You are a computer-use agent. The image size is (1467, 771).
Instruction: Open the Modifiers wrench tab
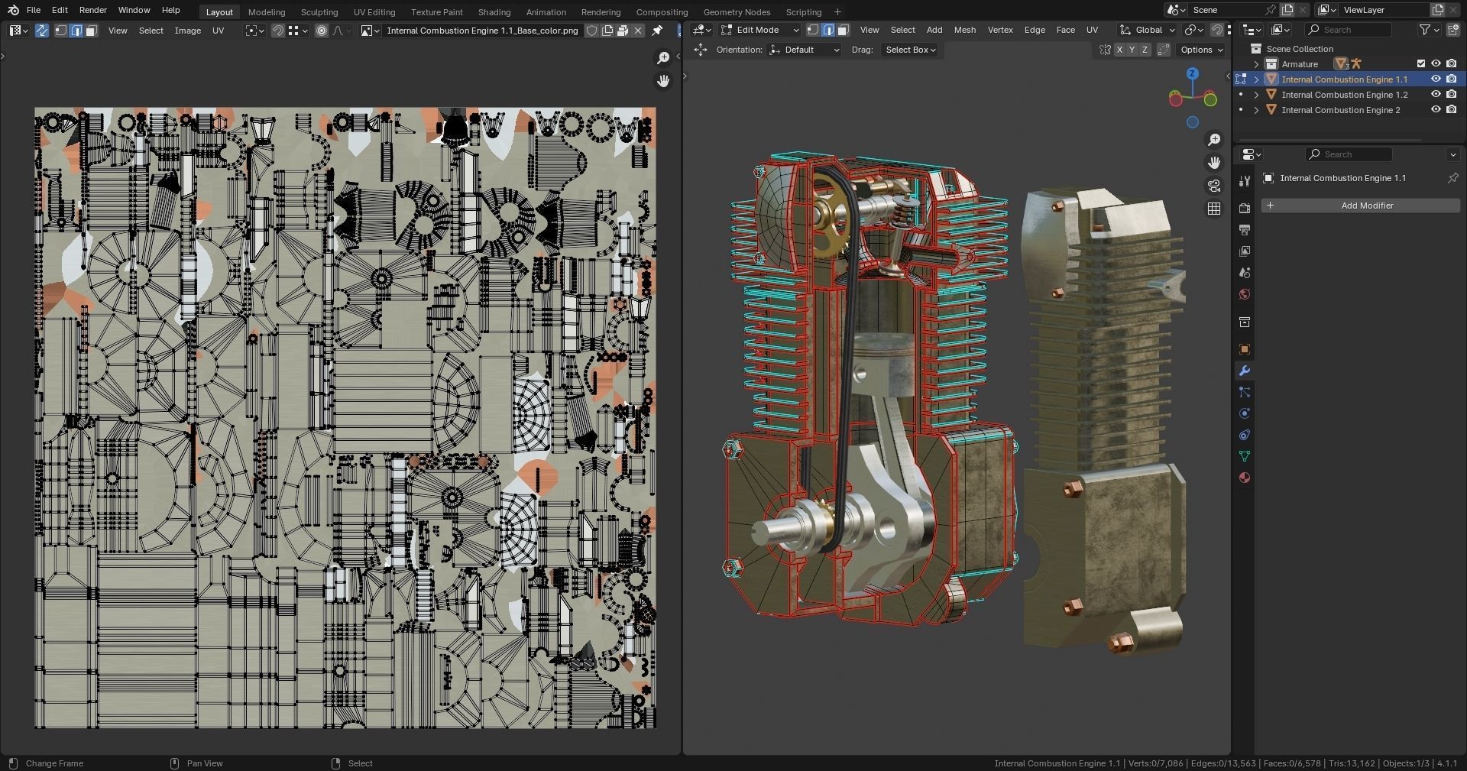[1245, 371]
